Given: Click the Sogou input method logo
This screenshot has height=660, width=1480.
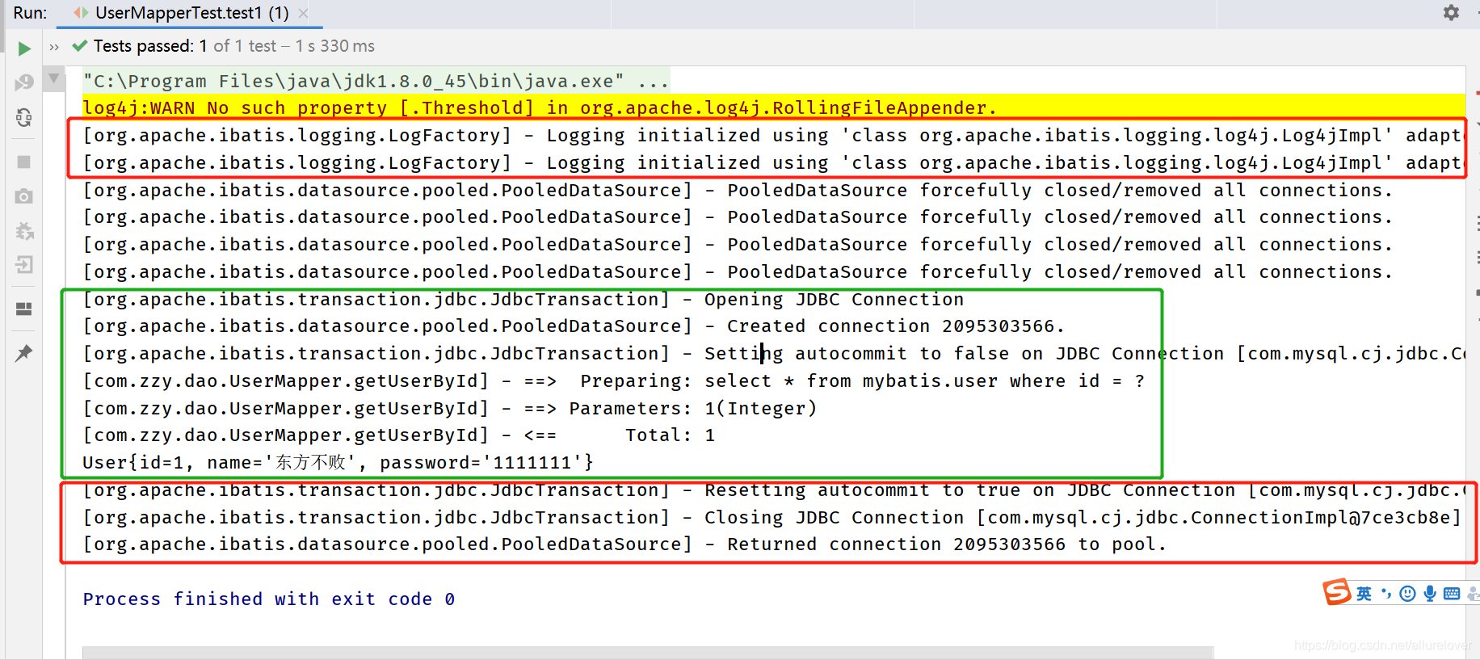Looking at the screenshot, I should tap(1336, 592).
